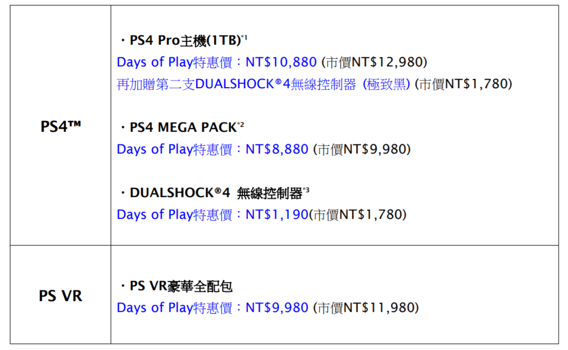Click the NT$9,980 PS VR special price
Image resolution: width=568 pixels, height=350 pixels.
click(277, 308)
